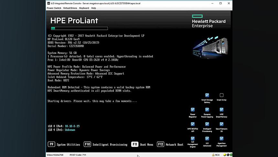Click the F10 Intelligent Provisioning key icon
The width and height of the screenshot is (278, 157).
click(x=87, y=144)
